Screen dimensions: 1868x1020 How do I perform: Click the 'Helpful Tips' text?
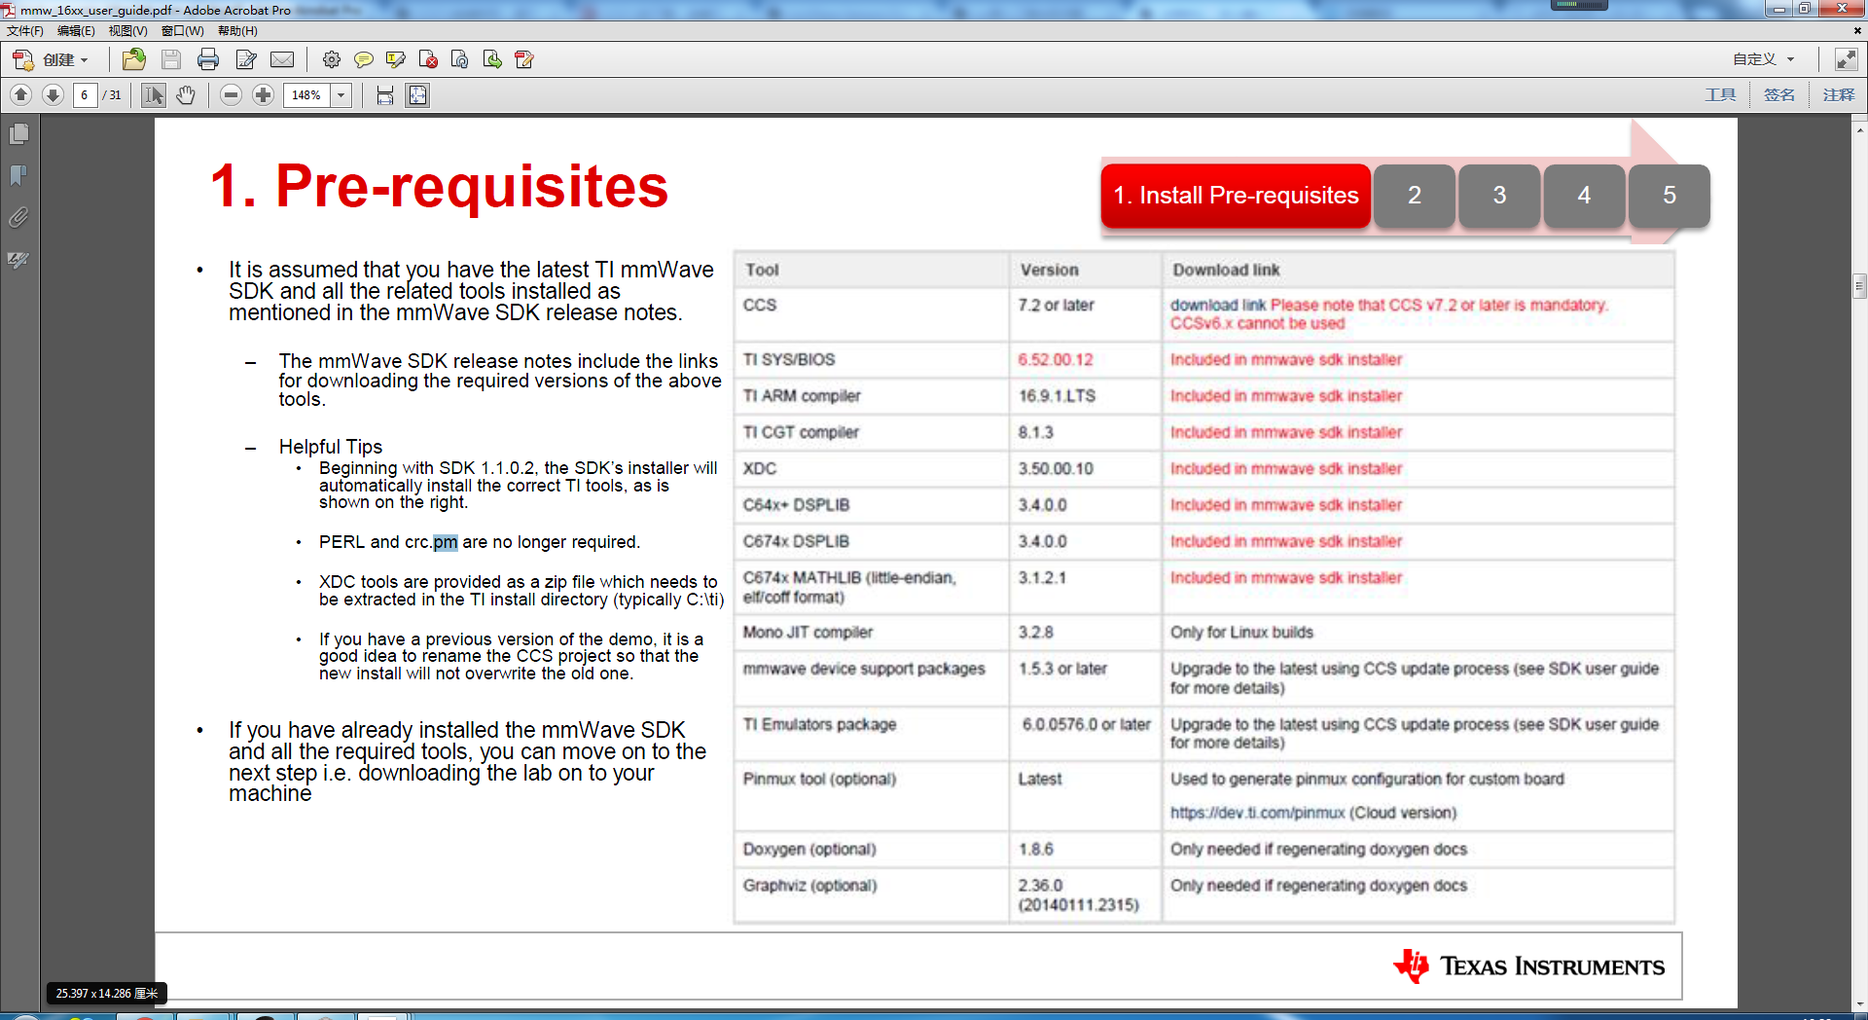tap(331, 447)
